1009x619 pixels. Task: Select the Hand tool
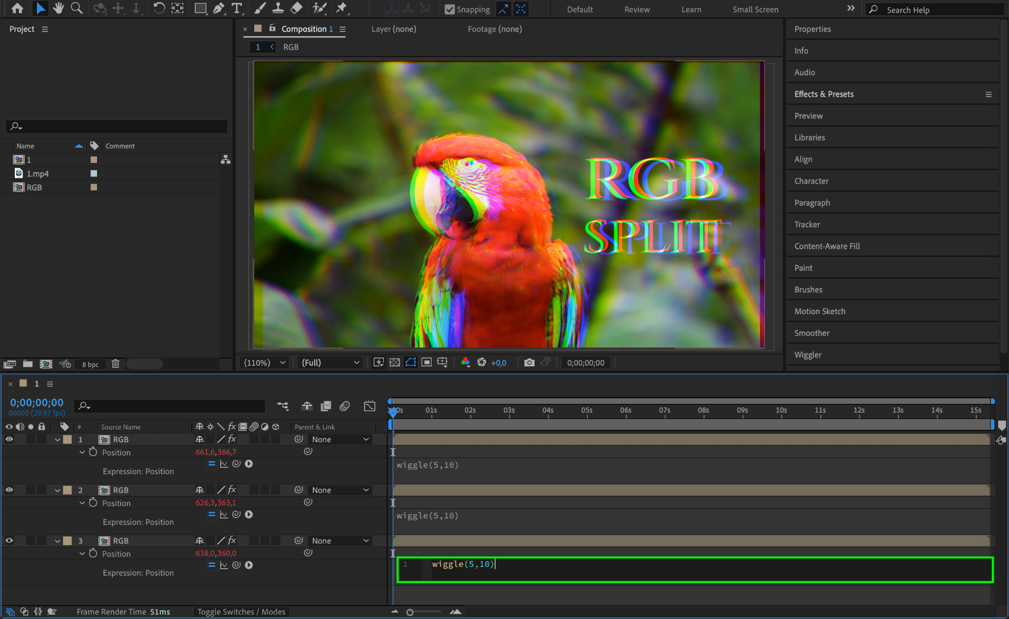point(59,8)
